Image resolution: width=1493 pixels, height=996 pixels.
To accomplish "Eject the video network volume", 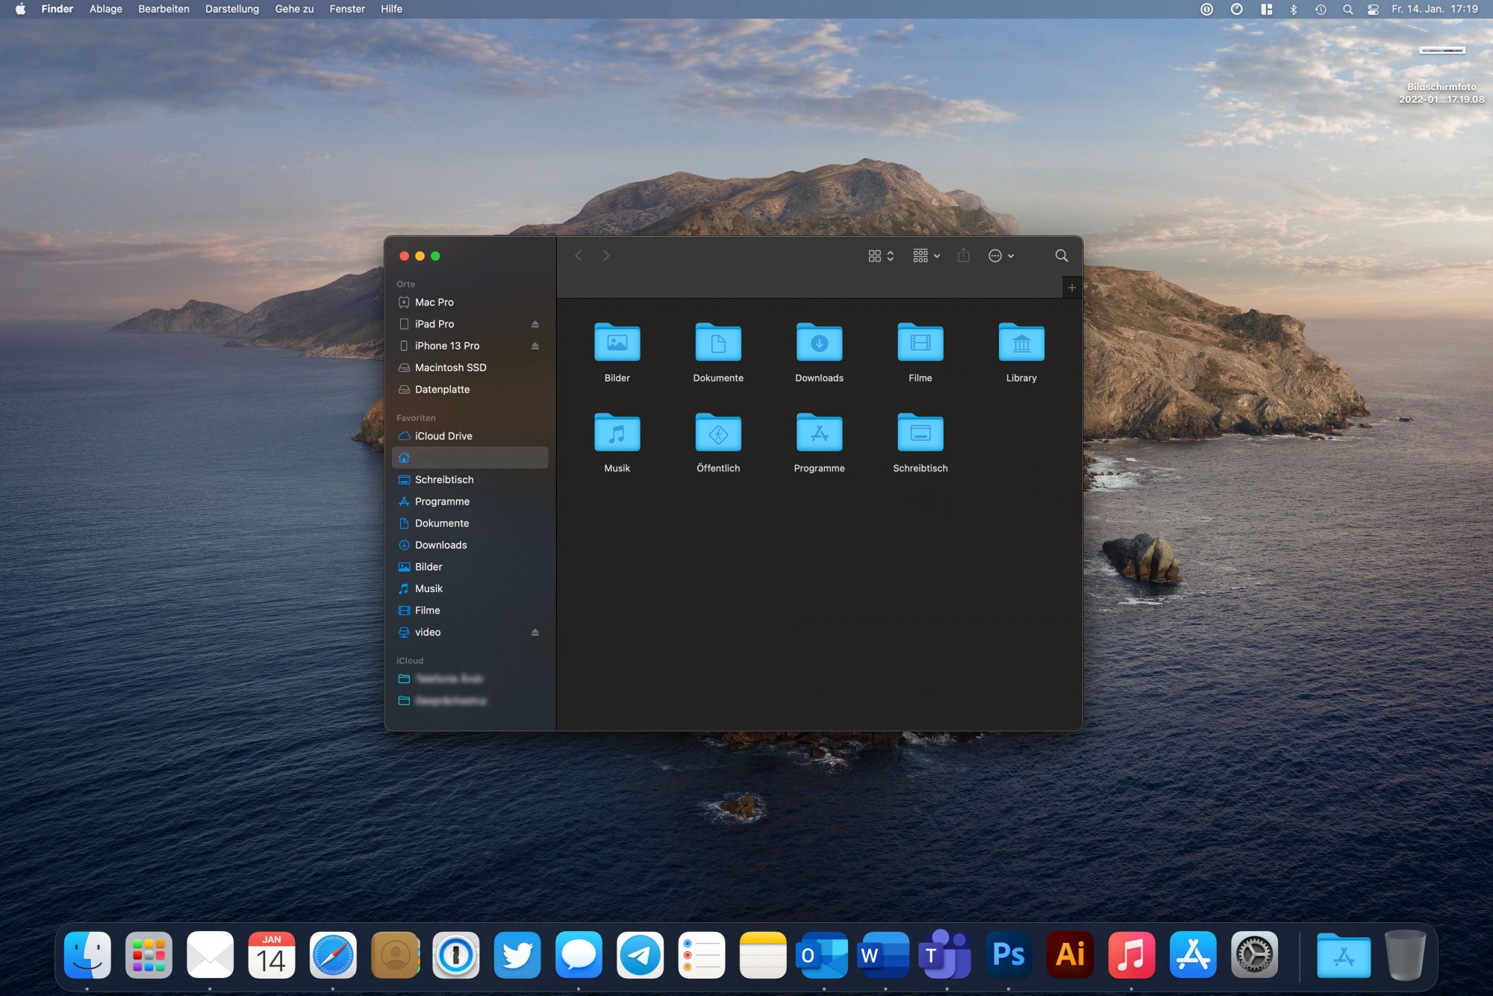I will point(534,632).
